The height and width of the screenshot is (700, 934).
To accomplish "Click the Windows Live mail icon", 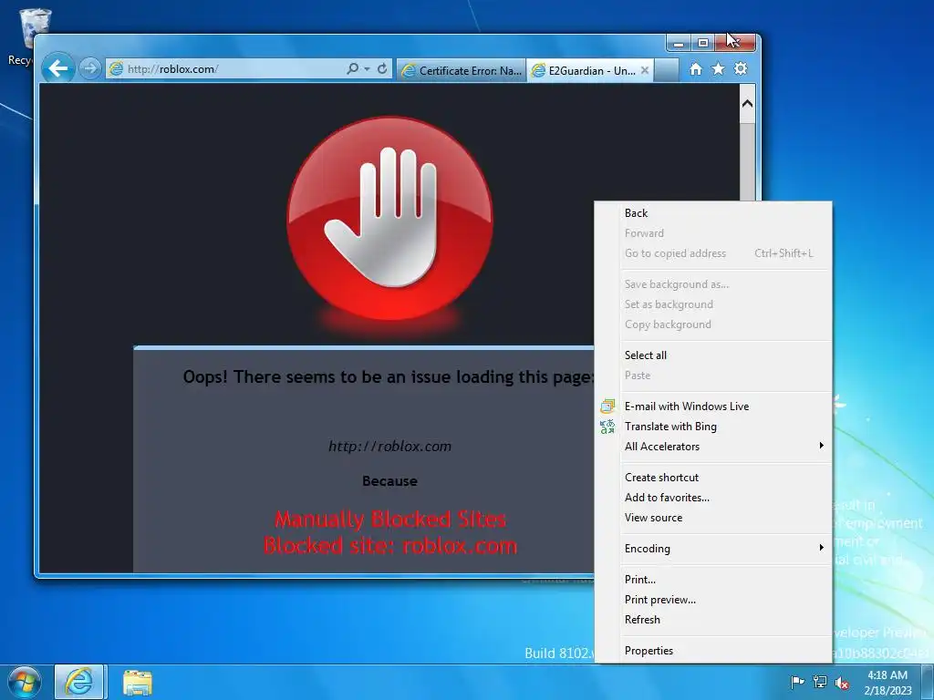I will pyautogui.click(x=607, y=407).
